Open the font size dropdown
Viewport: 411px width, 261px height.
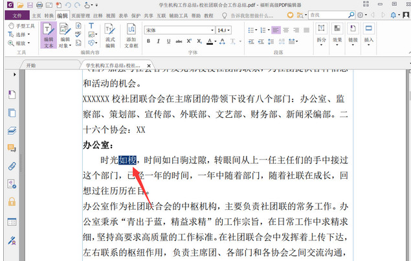228,30
